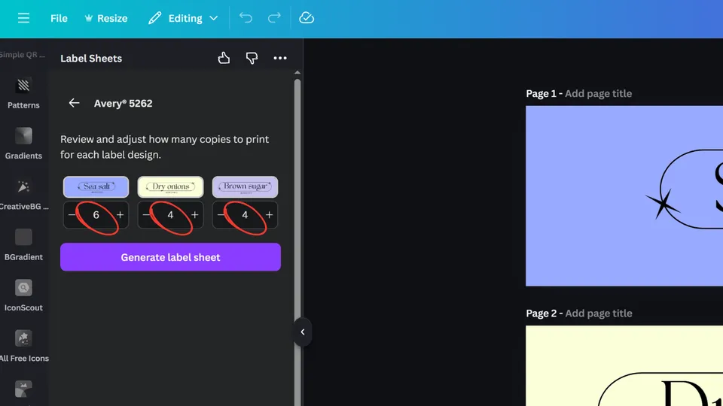This screenshot has width=723, height=406.
Task: Click the Sea salt quantity field showing 6
Action: pyautogui.click(x=96, y=215)
